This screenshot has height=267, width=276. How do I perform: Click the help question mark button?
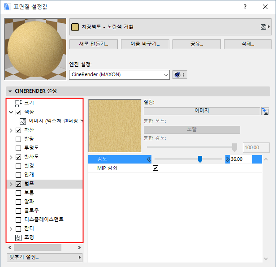245,7
